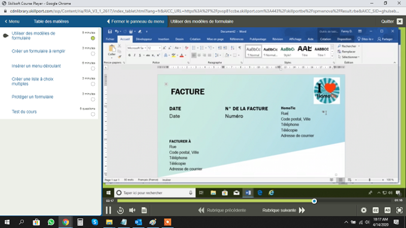The image size is (406, 228).
Task: Open lesson Créer un formulaire à remplir
Action: [x=39, y=51]
